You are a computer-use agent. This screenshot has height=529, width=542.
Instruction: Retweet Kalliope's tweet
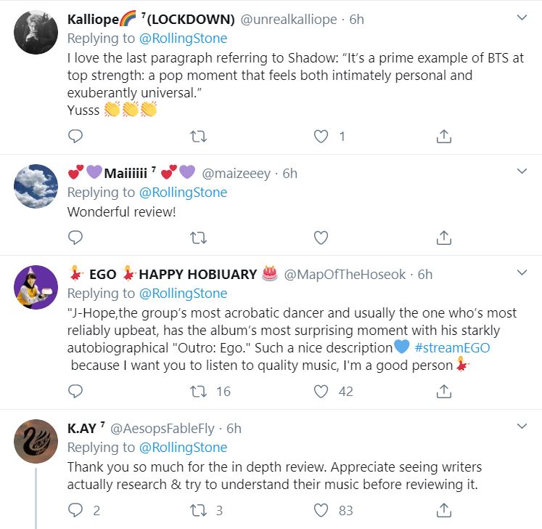tap(198, 136)
